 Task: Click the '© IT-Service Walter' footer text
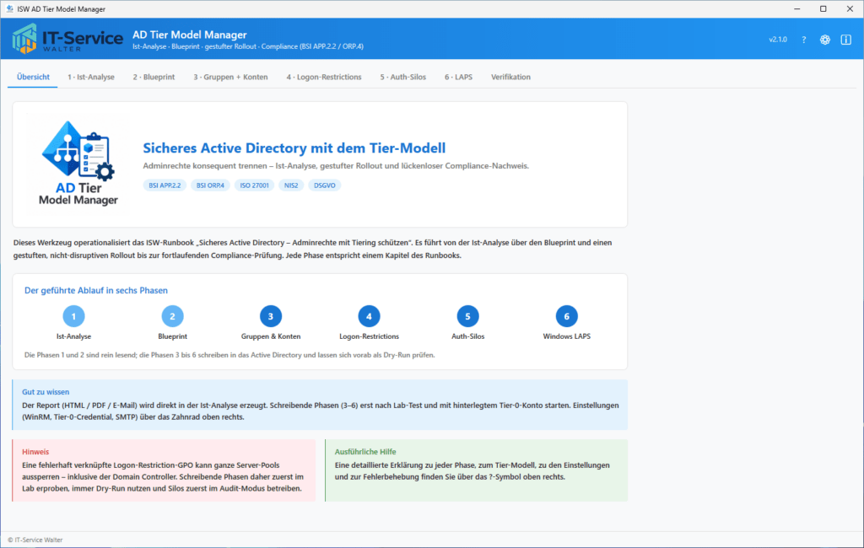[35, 540]
